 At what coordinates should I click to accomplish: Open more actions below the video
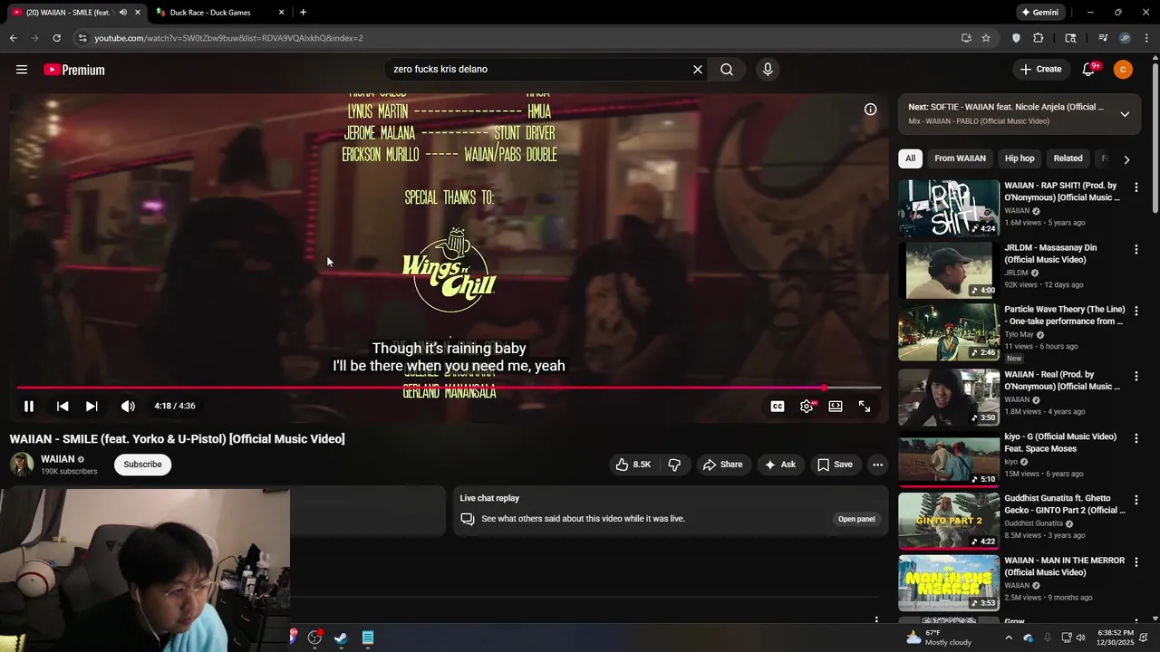pyautogui.click(x=877, y=465)
